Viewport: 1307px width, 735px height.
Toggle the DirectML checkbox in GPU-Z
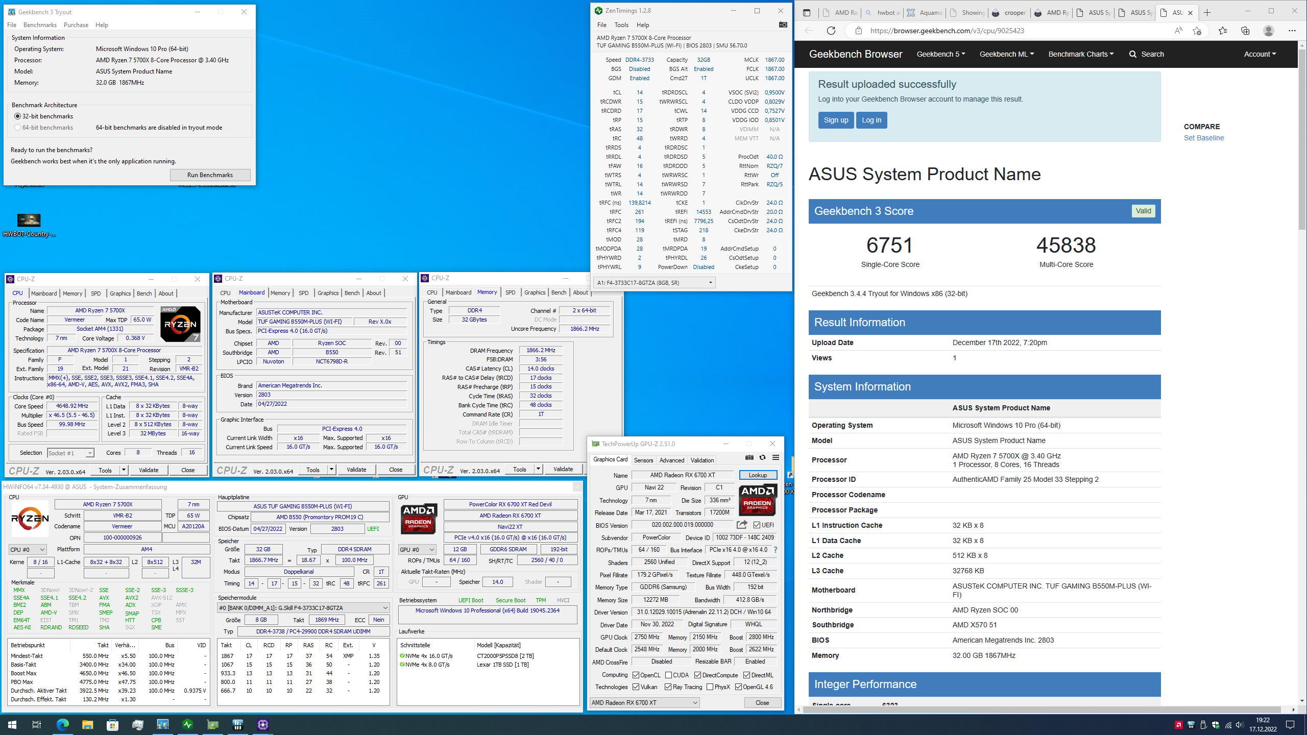[x=746, y=675]
